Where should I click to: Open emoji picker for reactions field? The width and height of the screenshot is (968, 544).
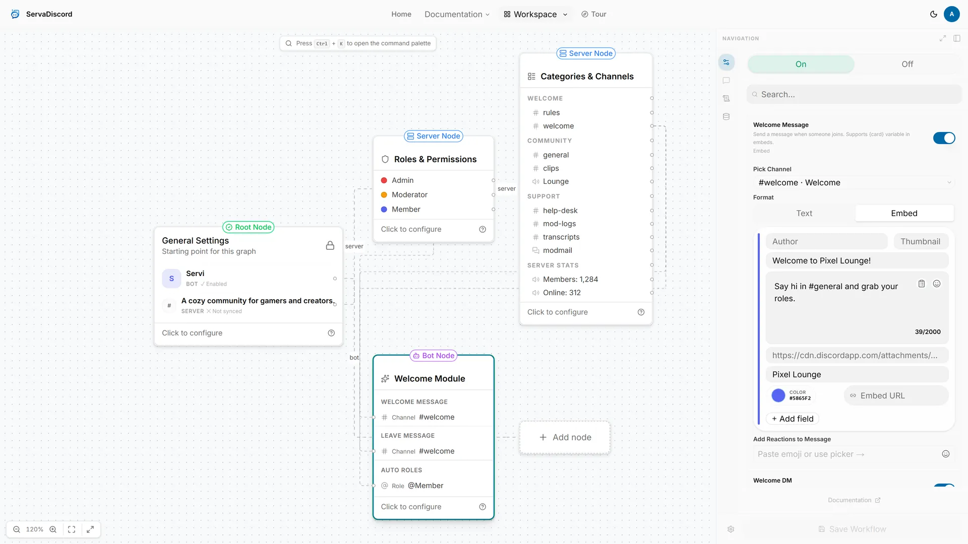[945, 454]
